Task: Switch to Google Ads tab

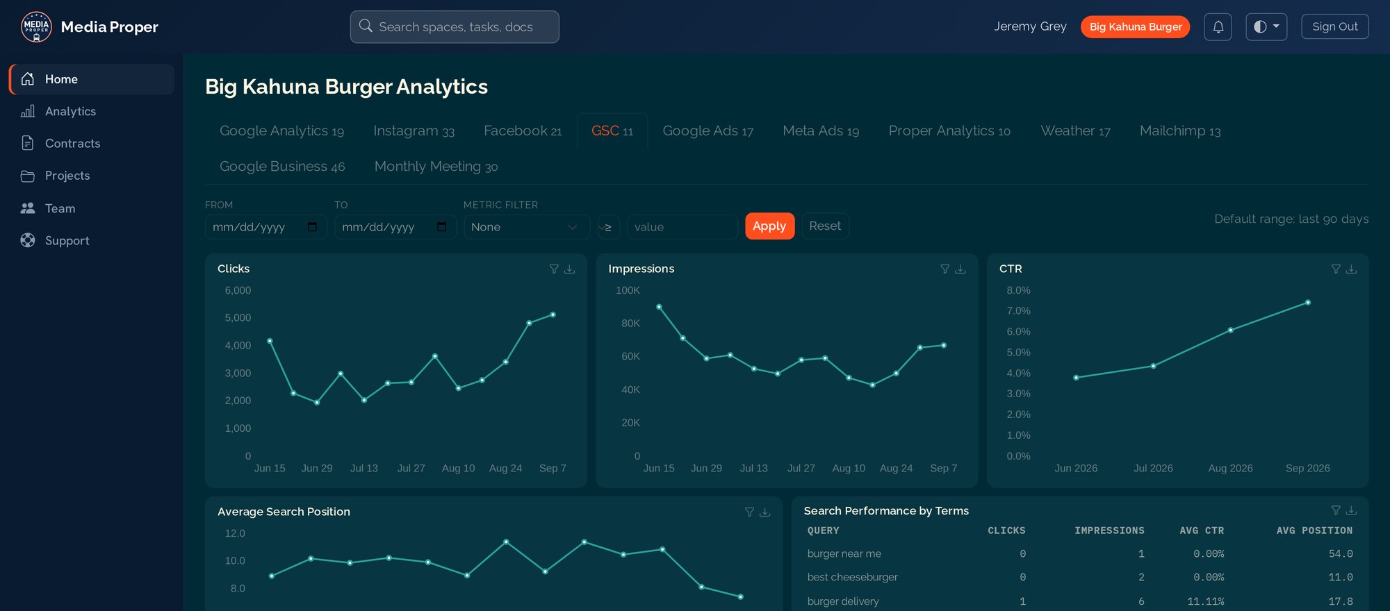Action: [708, 131]
